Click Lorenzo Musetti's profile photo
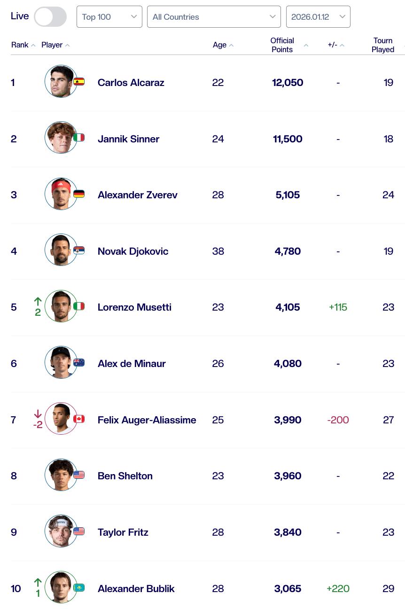 pos(61,306)
